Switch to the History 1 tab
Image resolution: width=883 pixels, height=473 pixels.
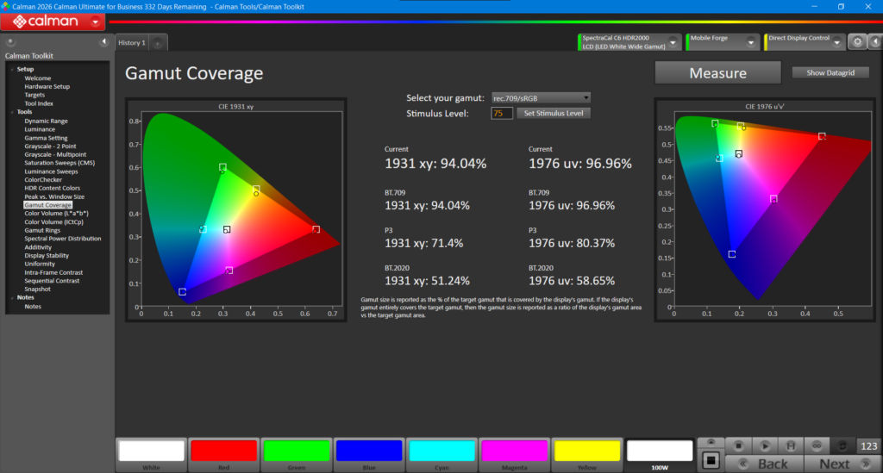(132, 43)
